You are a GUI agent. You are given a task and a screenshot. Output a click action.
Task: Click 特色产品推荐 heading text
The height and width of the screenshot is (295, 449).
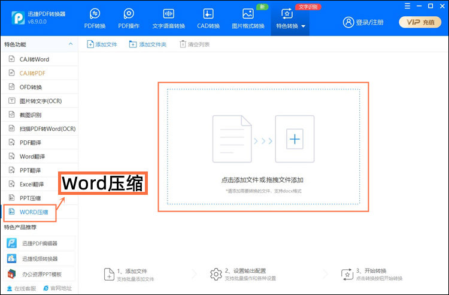[x=20, y=227]
